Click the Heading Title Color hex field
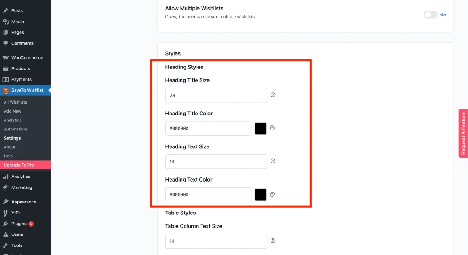Viewport: 468px width, 255px height. click(208, 129)
